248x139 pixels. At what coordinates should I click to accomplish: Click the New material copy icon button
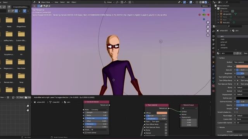[238, 53]
